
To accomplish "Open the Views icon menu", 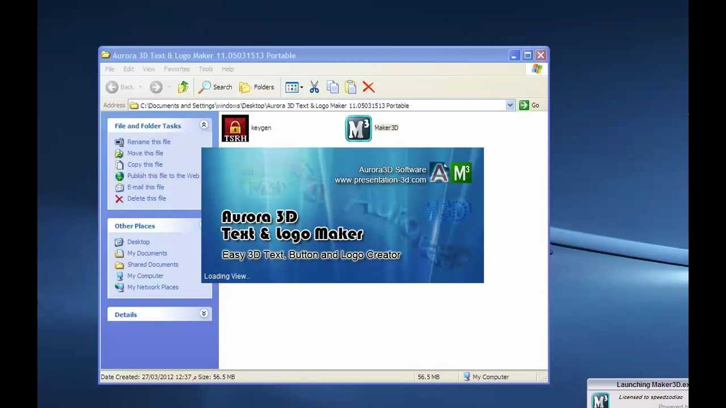I will coord(294,87).
